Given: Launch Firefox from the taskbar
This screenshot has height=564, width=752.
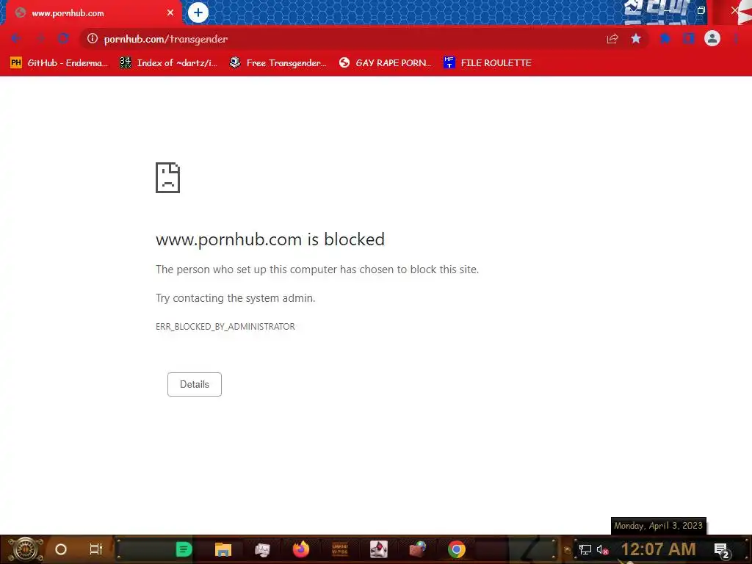Looking at the screenshot, I should tap(301, 549).
